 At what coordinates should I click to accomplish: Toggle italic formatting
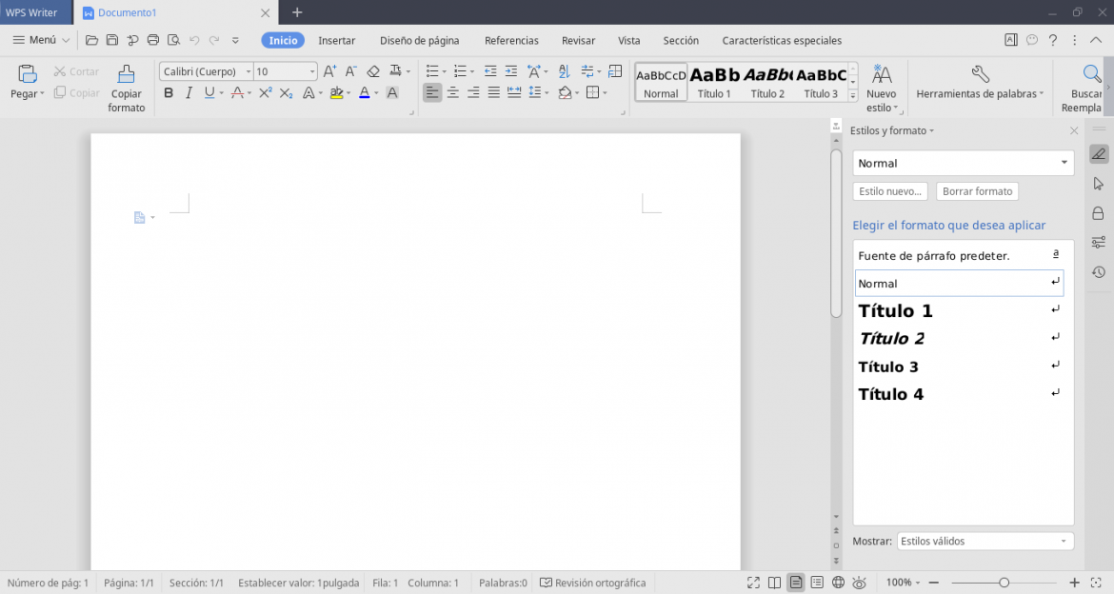point(189,92)
